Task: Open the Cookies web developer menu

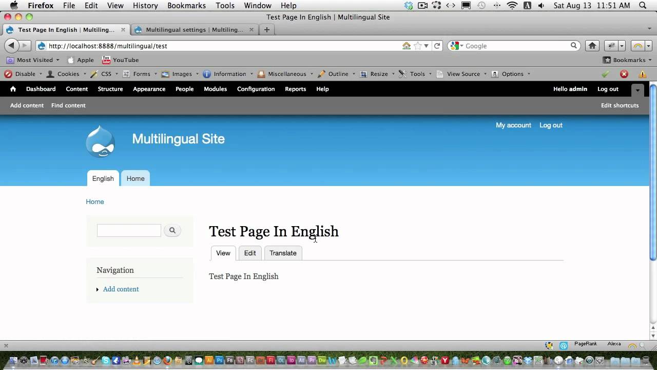Action: pos(65,74)
